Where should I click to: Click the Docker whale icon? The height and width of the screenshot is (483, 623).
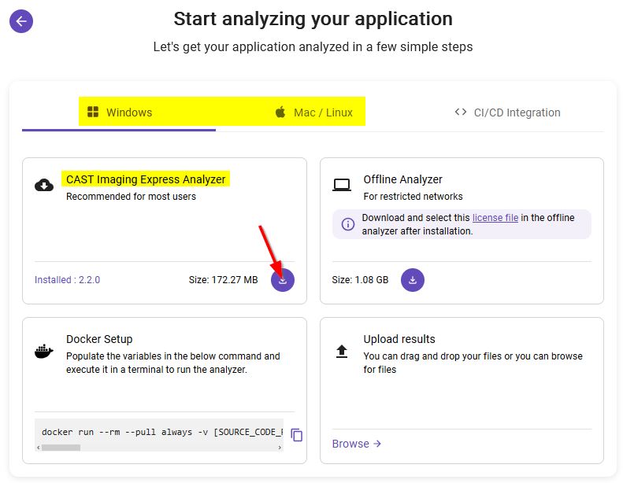click(x=44, y=351)
